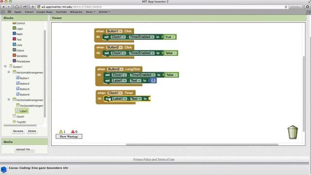311x175 pixels.
Task: Click the Share icon in Safari toolbar
Action: 25,7
